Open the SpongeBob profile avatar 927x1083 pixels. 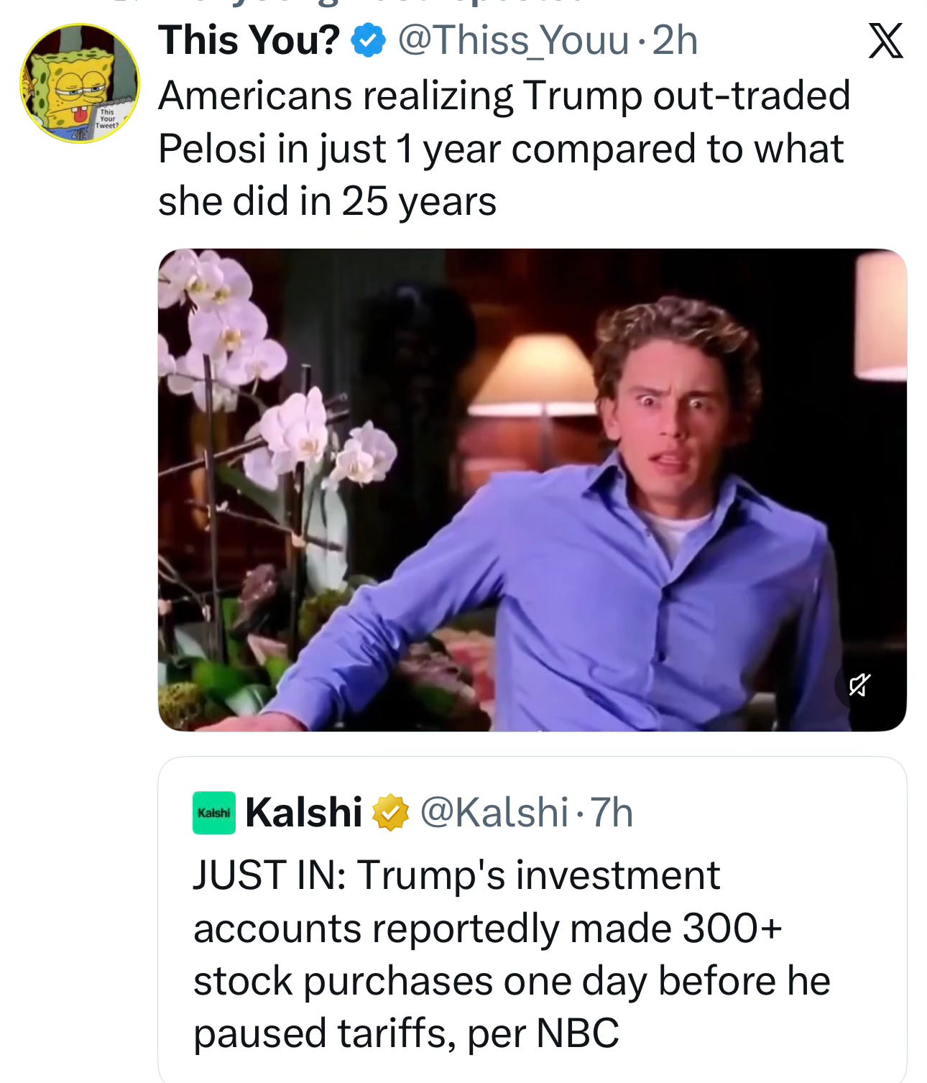coord(80,83)
